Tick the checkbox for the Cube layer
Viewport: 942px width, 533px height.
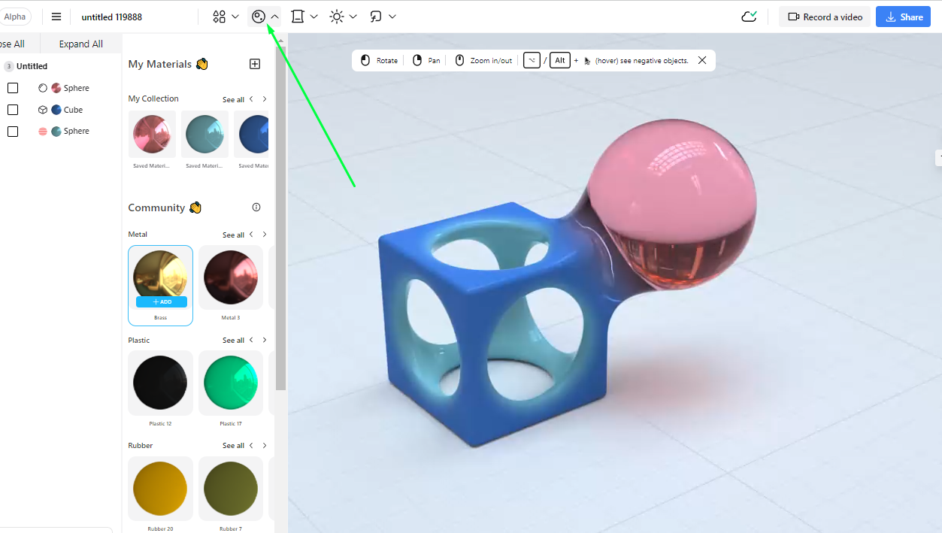tap(13, 110)
